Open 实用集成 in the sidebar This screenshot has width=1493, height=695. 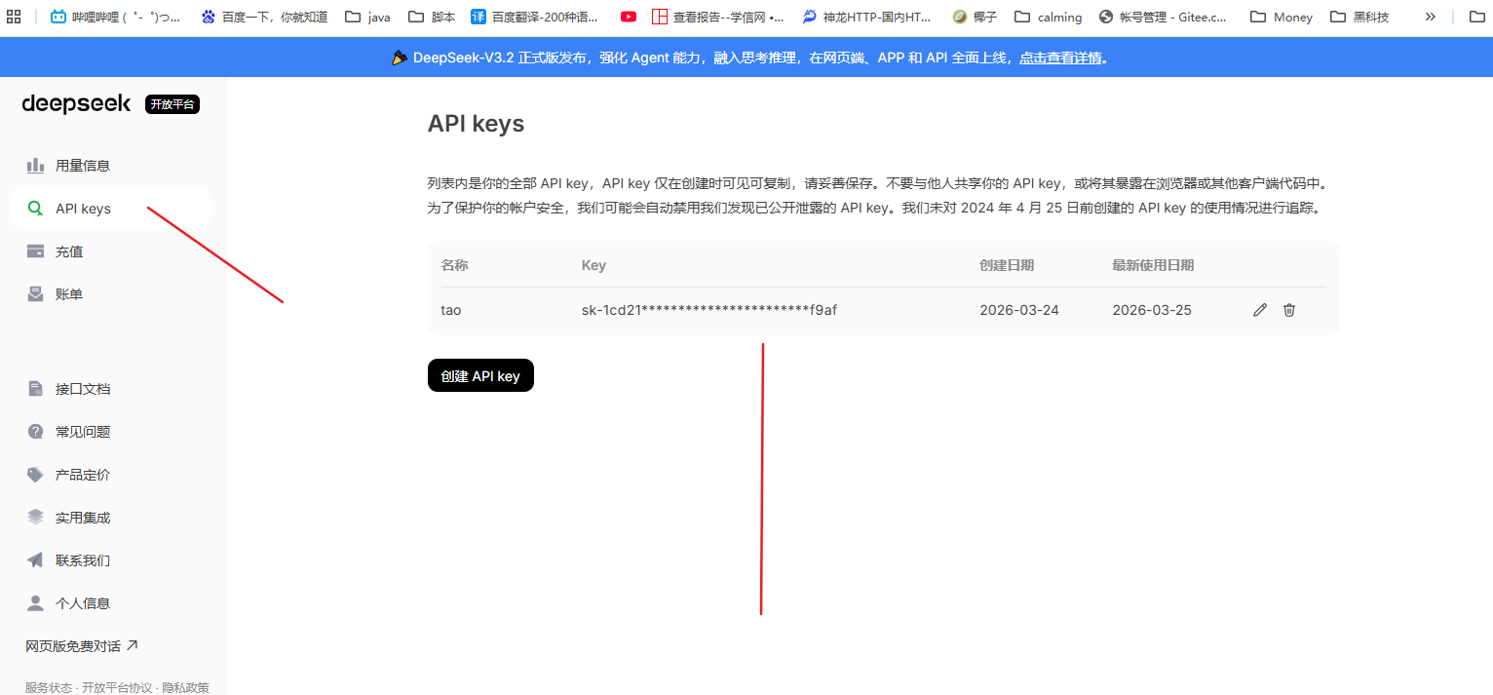(x=110, y=518)
